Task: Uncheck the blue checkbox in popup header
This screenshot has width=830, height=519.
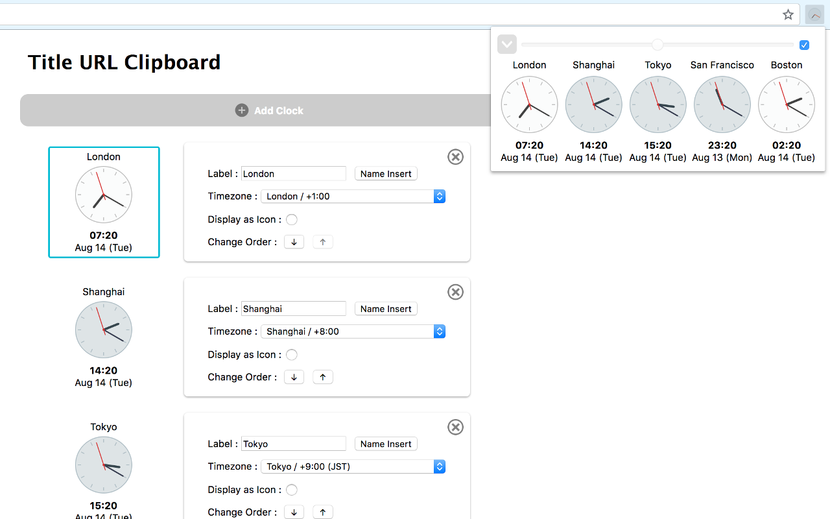Action: 804,45
